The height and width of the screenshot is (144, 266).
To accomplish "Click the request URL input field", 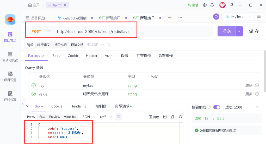I will (x=133, y=32).
